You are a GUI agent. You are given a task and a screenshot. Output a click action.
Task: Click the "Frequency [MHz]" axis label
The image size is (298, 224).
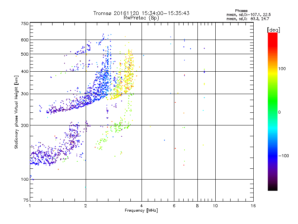click(x=141, y=211)
